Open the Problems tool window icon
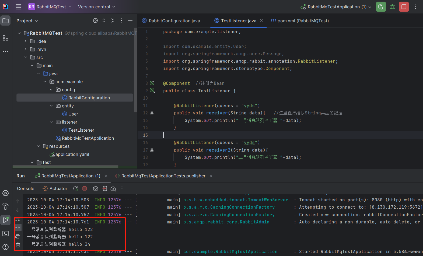Viewport: 423px width, 256px height. [x=5, y=247]
